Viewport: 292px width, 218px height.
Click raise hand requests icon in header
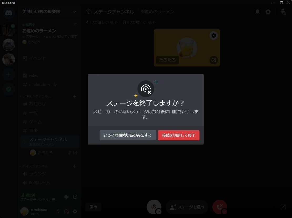click(283, 12)
